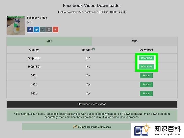The height and width of the screenshot is (138, 184).
Task: Click the 540p quality label
Action: coord(34,76)
